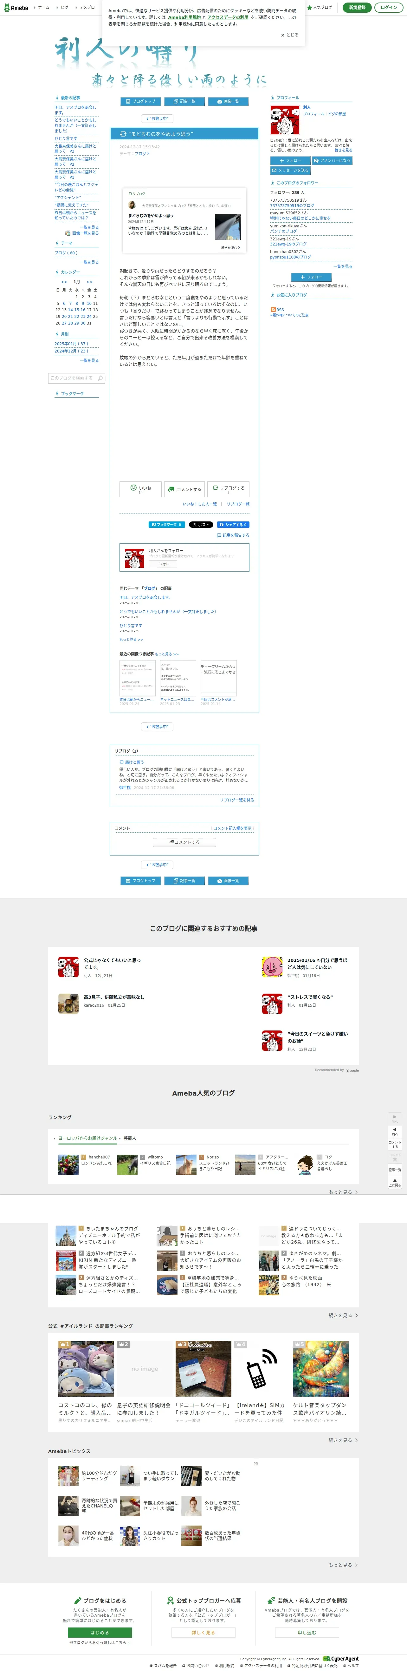Expand same-theme articles with もっと見る >>
Image resolution: width=407 pixels, height=1671 pixels.
tap(131, 640)
